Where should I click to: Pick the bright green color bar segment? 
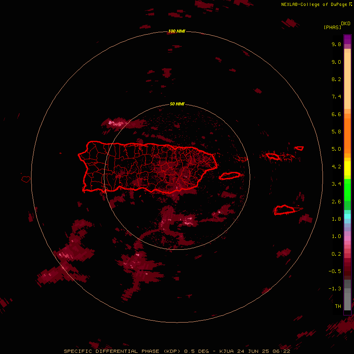click(347, 190)
